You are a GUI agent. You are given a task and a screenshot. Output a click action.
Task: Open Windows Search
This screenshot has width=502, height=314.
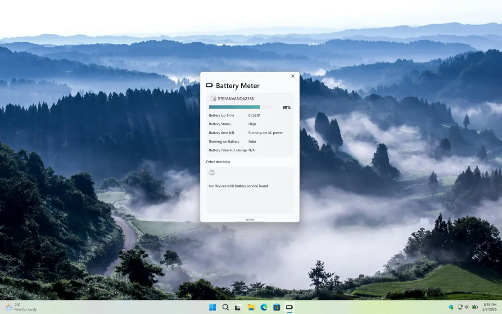click(225, 307)
